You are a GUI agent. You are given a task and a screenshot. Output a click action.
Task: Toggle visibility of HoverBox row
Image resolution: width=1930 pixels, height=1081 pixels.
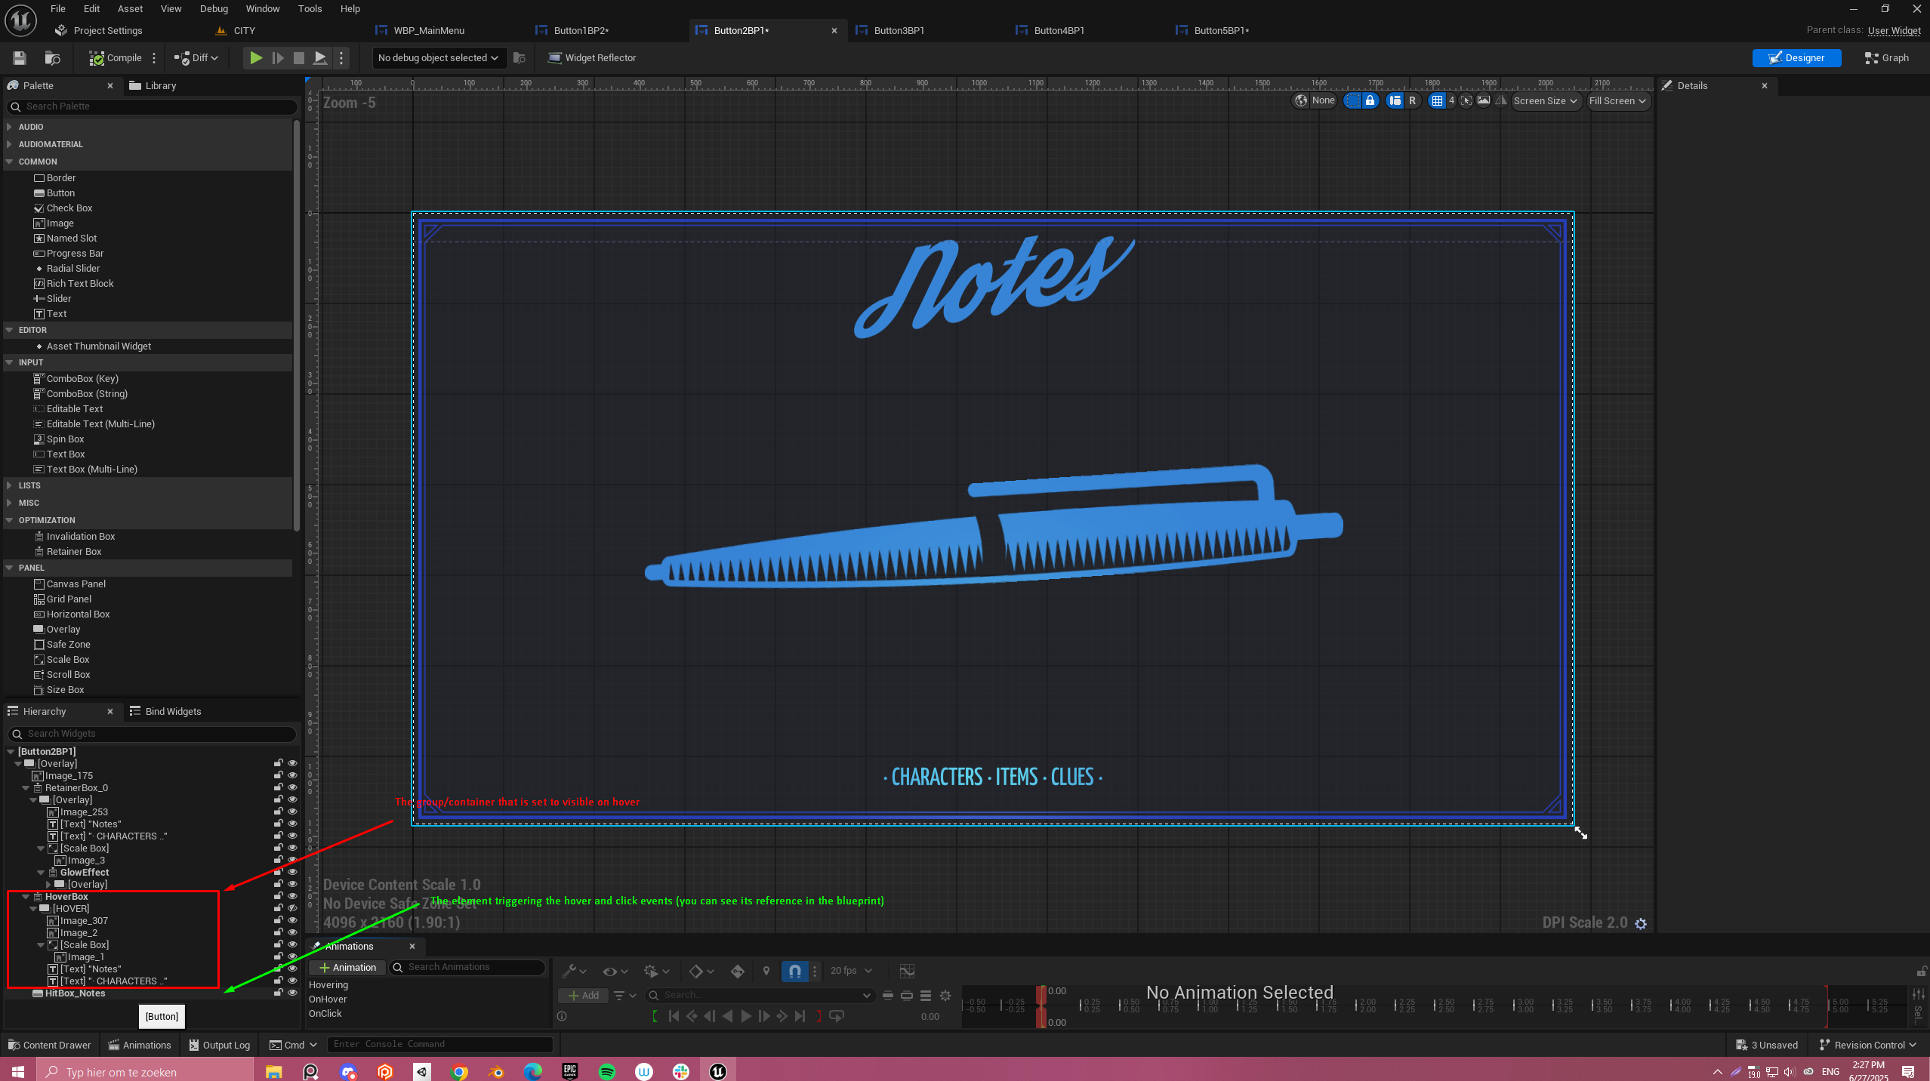click(292, 897)
